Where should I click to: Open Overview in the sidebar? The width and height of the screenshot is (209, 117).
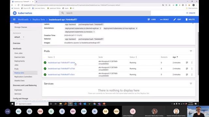[17, 43]
